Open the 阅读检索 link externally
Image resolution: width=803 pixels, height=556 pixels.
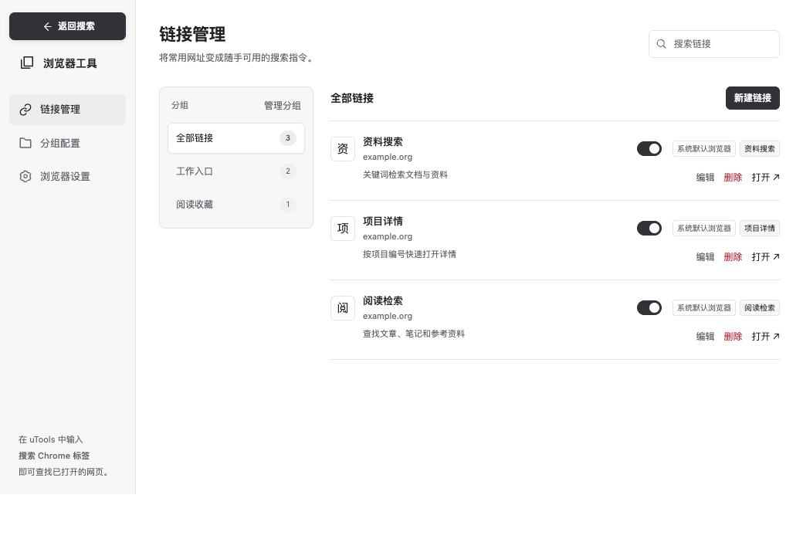(x=765, y=337)
